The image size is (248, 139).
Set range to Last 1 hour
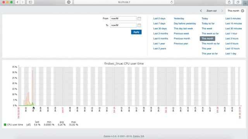click(231, 34)
